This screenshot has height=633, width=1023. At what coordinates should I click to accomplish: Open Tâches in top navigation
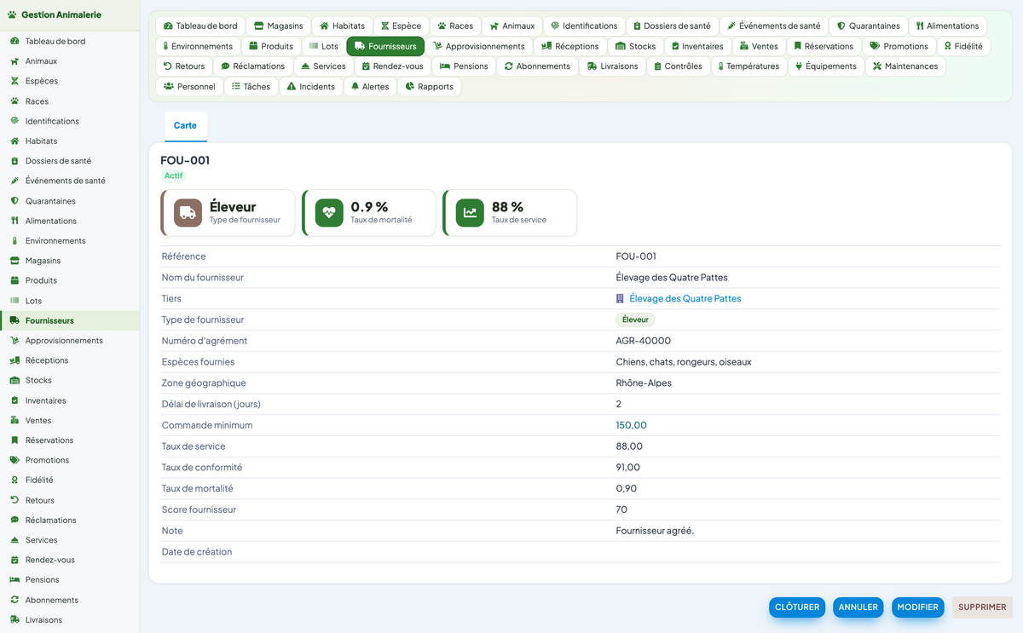click(251, 86)
